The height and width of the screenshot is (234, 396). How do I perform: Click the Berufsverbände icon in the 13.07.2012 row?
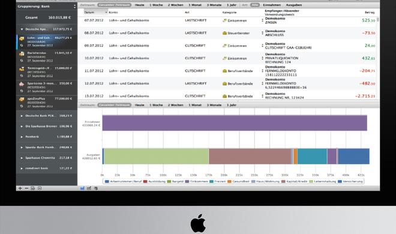pyautogui.click(x=224, y=96)
